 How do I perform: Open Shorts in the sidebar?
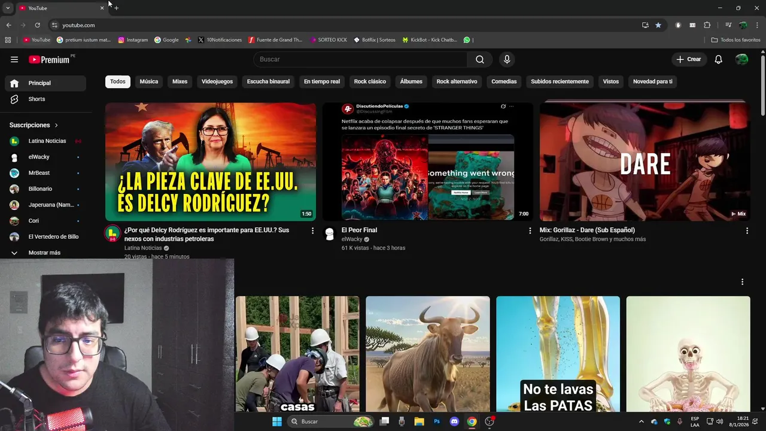[x=45, y=99]
